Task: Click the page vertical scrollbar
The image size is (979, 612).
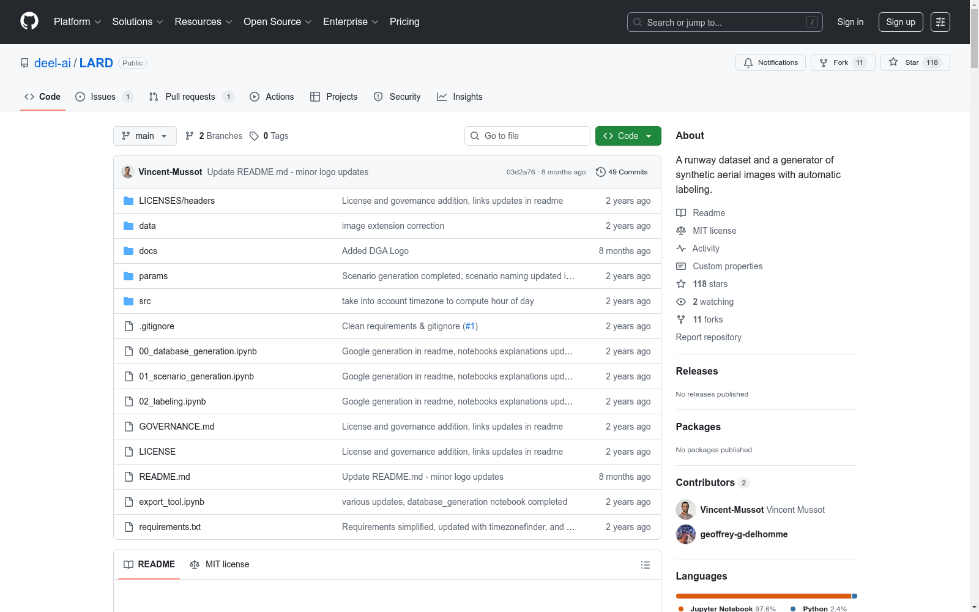Action: coord(974,306)
